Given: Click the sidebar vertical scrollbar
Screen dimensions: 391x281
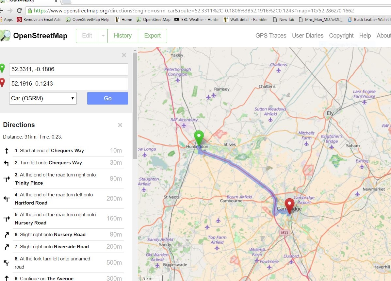Looking at the screenshot, I should [x=135, y=105].
